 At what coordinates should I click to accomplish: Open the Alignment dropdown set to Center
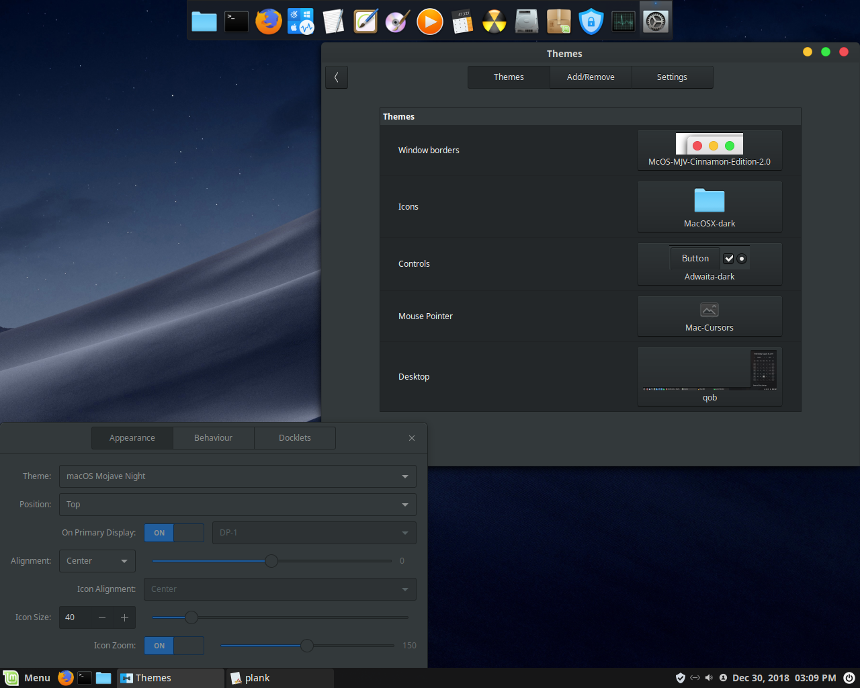pyautogui.click(x=97, y=561)
